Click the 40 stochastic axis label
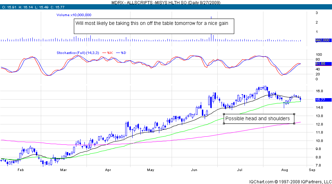 click(x=318, y=69)
